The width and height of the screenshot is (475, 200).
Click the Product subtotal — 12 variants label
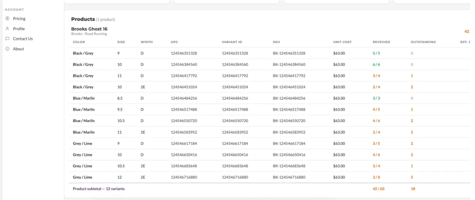point(99,189)
